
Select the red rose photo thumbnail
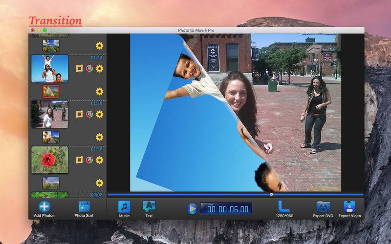(x=50, y=160)
